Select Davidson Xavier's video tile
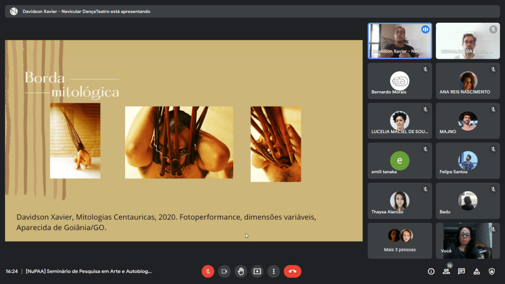 pyautogui.click(x=399, y=41)
